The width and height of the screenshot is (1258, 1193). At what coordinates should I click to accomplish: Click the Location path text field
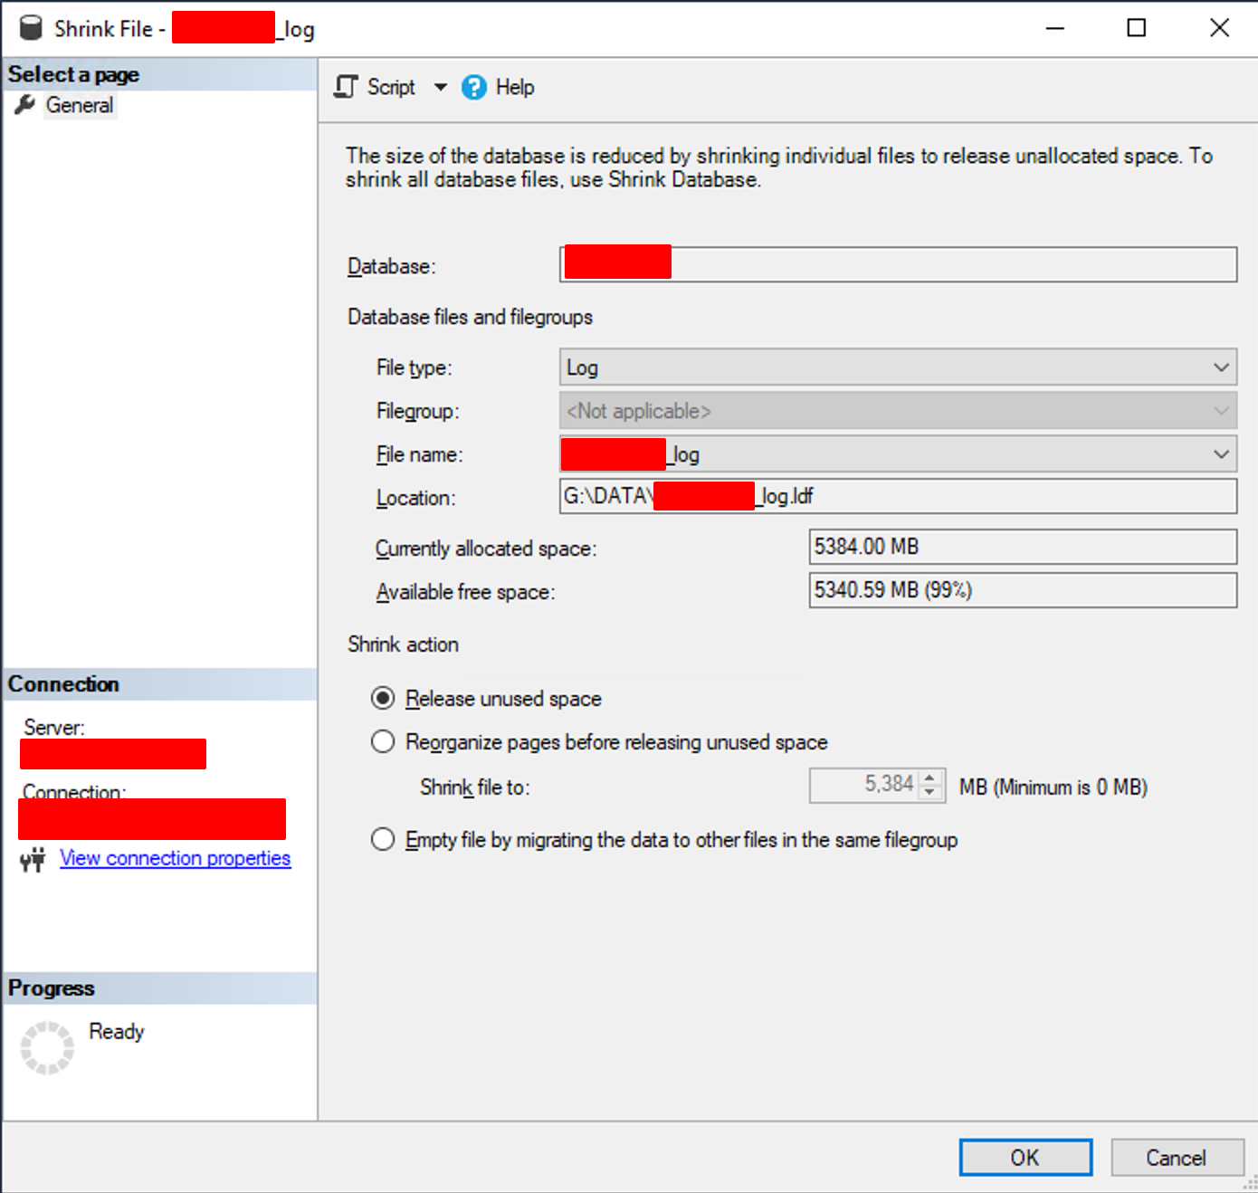click(x=996, y=496)
